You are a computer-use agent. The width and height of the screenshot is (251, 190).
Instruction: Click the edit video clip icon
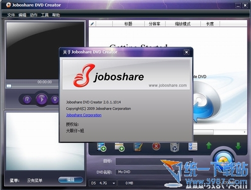(x=138, y=147)
